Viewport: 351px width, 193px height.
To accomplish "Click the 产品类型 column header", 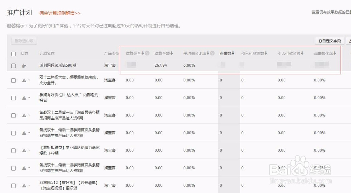I will click(x=112, y=53).
